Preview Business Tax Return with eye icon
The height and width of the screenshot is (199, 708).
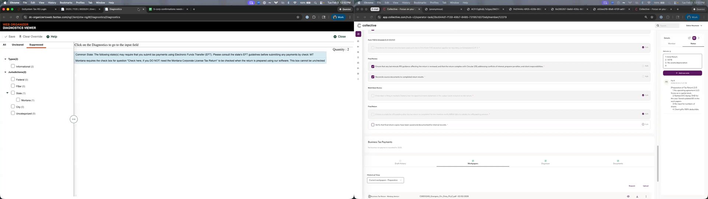point(628,196)
